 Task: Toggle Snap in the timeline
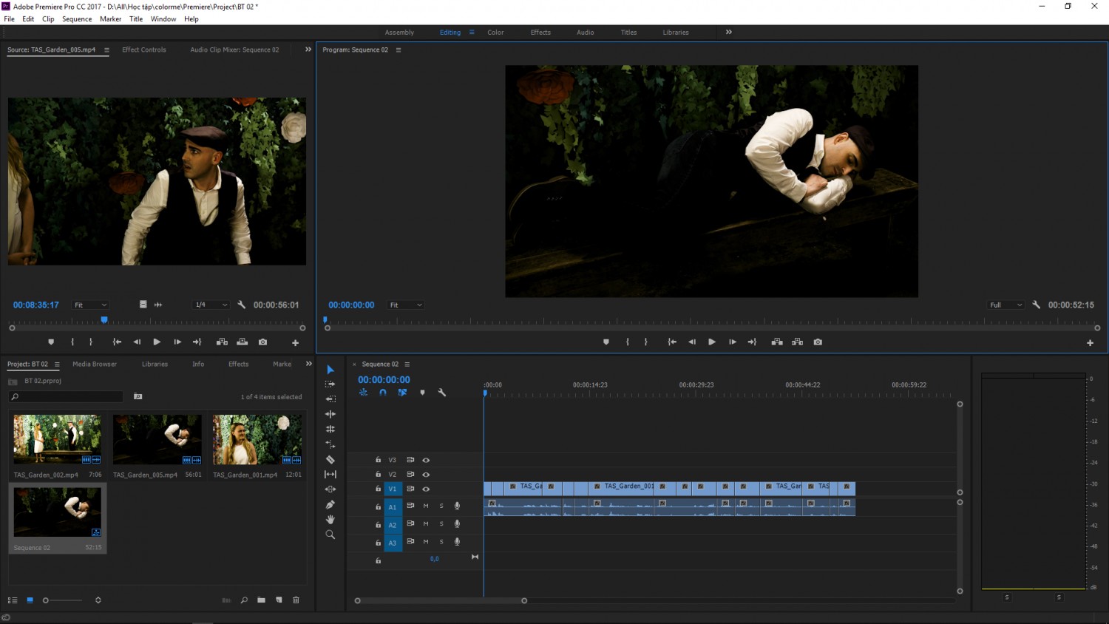coord(383,393)
